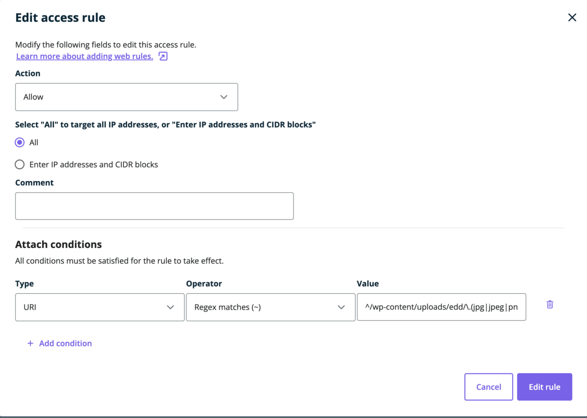The image size is (587, 418).
Task: Click into the Value regex input field
Action: coord(441,307)
